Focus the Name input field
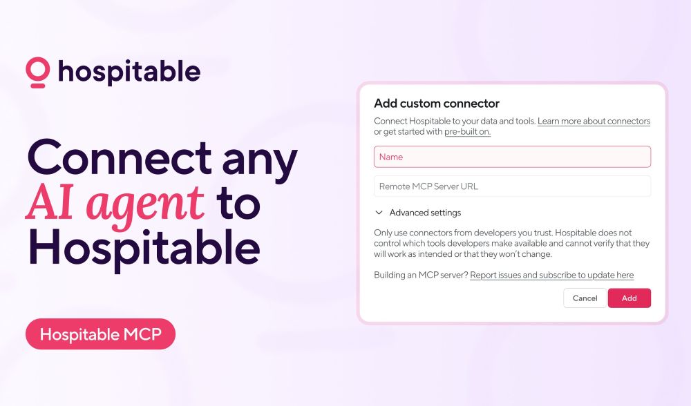The width and height of the screenshot is (691, 406). pyautogui.click(x=512, y=157)
